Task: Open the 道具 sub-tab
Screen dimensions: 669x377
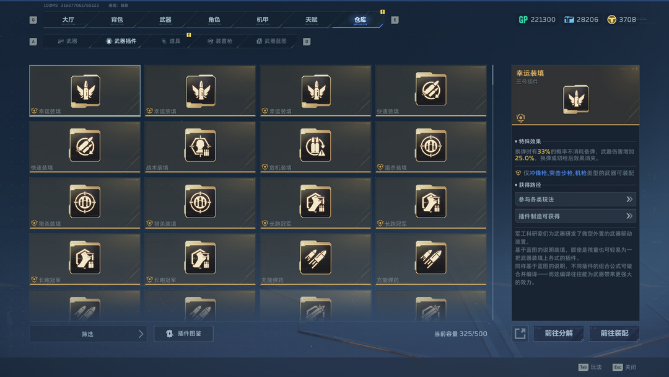Action: point(171,41)
